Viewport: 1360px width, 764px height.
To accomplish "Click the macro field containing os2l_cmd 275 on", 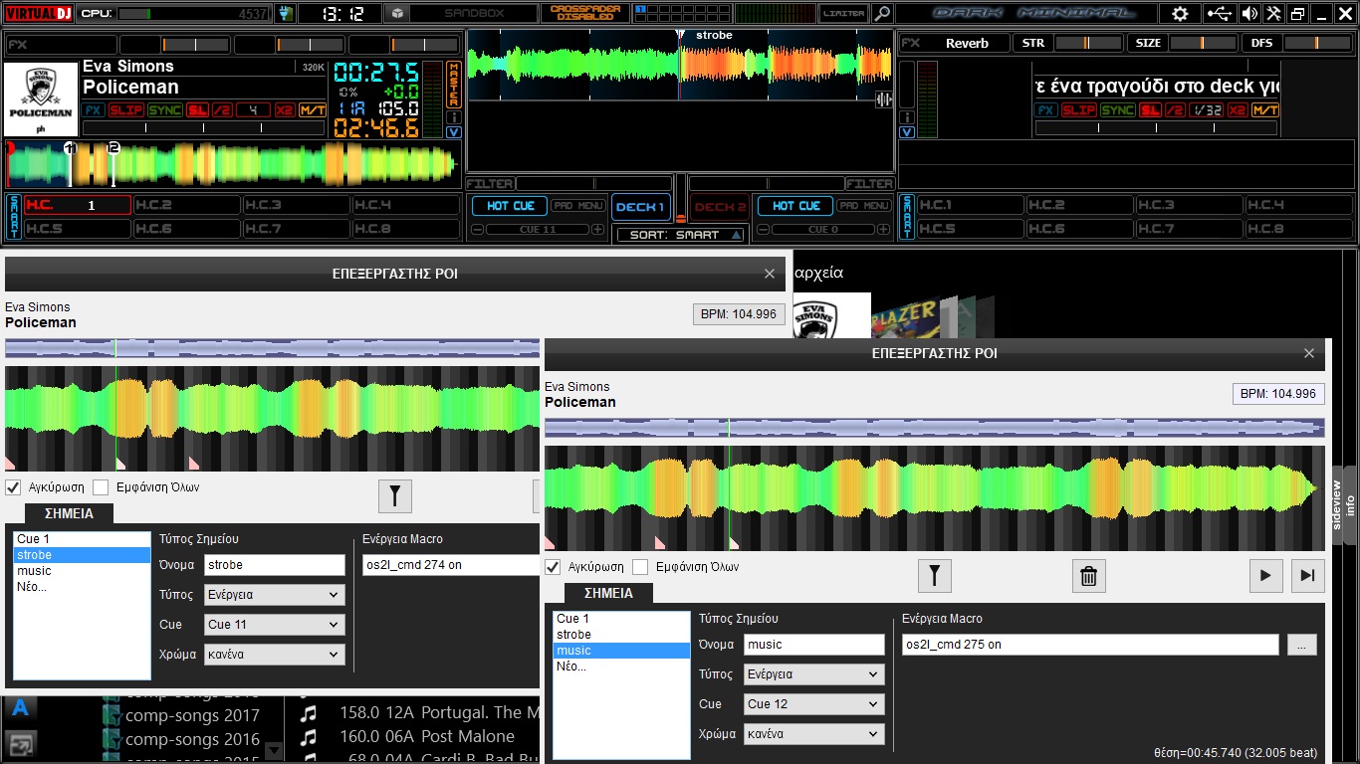I will (1089, 645).
